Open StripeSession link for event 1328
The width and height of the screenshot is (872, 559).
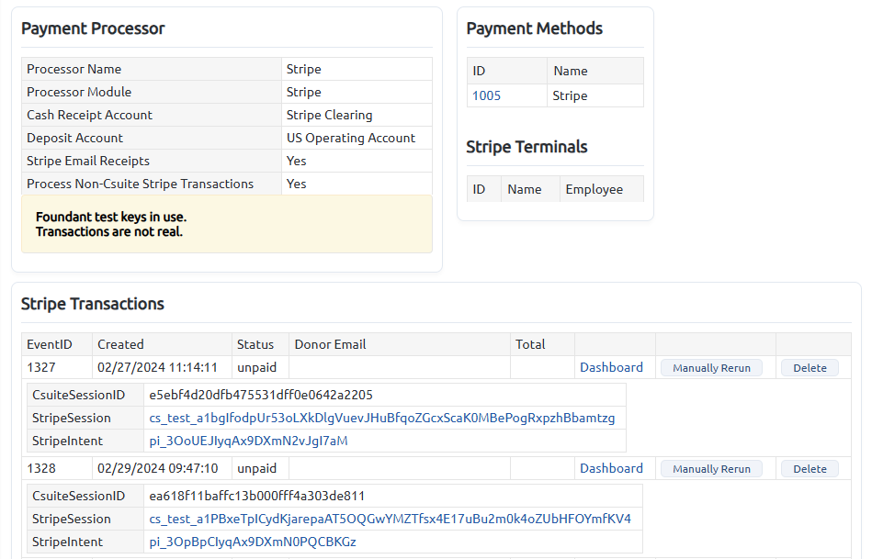pyautogui.click(x=390, y=519)
